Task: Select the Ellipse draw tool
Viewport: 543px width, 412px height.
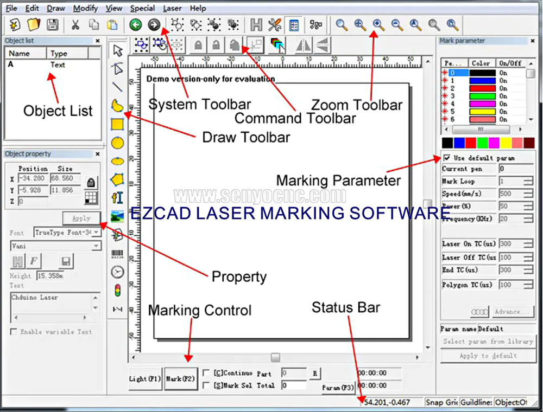Action: [117, 161]
